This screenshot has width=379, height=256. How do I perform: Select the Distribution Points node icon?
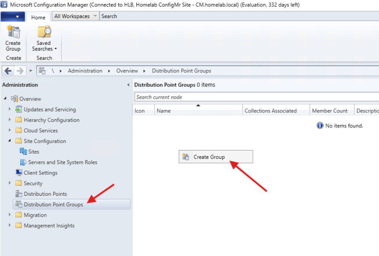(x=19, y=194)
